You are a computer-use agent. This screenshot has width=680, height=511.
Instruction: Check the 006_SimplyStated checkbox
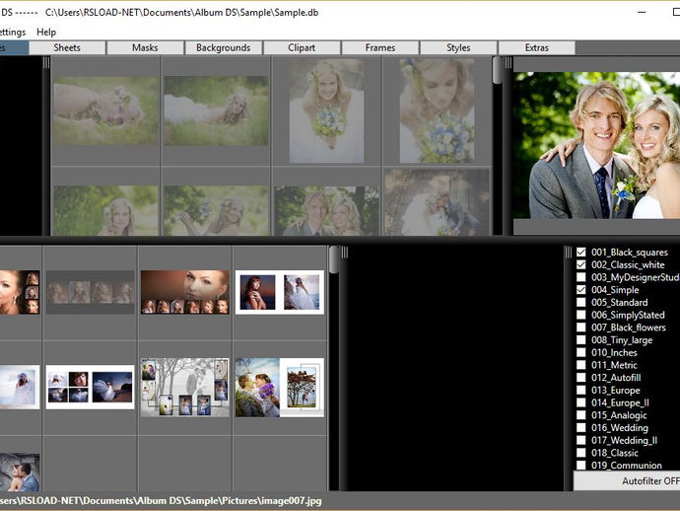click(581, 315)
